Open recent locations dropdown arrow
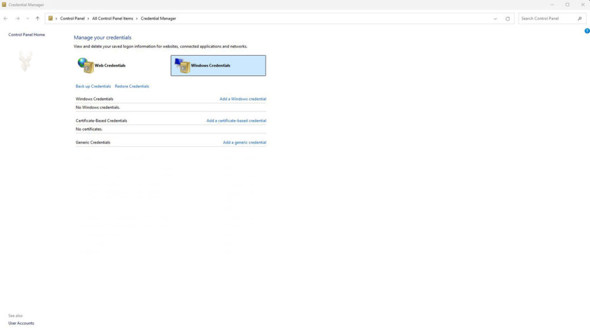Screen dimensions: 590x331 tap(28, 18)
